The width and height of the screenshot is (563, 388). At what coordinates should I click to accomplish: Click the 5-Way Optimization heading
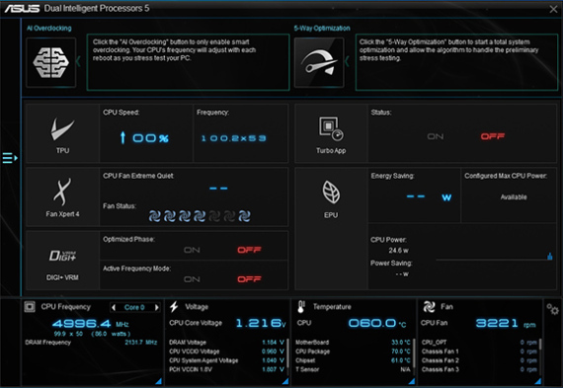[322, 28]
